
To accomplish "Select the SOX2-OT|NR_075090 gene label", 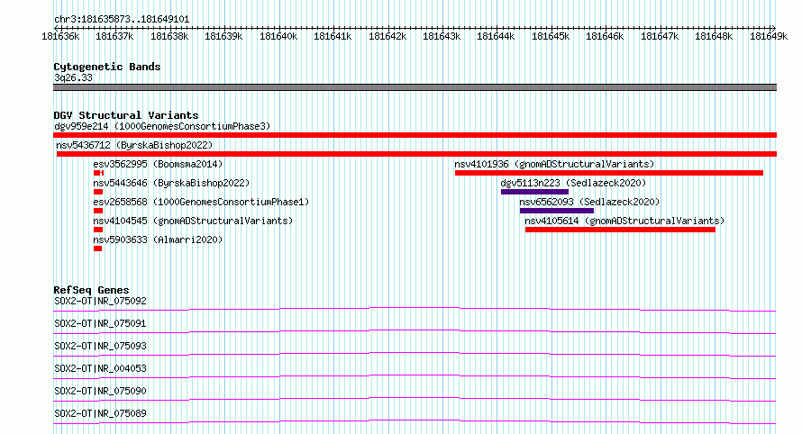I will (x=100, y=391).
